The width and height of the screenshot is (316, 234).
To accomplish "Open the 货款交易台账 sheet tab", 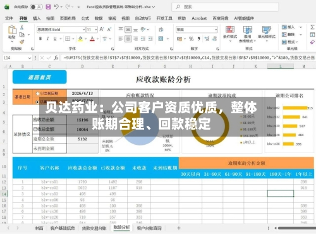I will point(94,228).
